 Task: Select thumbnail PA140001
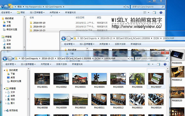(x=42, y=79)
